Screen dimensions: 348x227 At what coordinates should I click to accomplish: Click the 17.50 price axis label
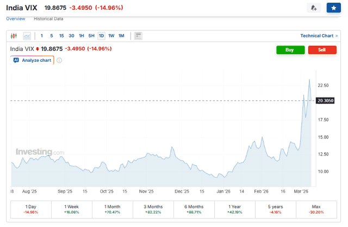click(323, 120)
